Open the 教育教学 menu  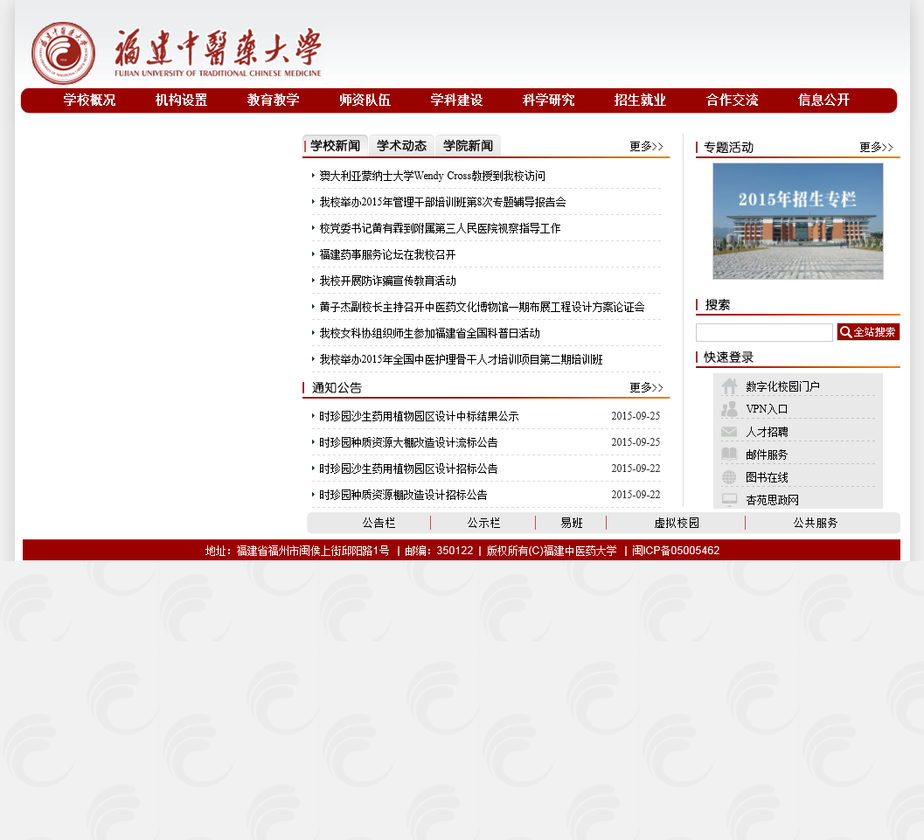274,101
